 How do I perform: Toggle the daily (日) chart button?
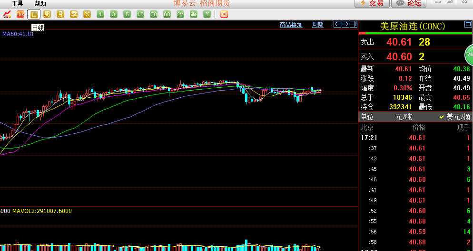(x=34, y=14)
